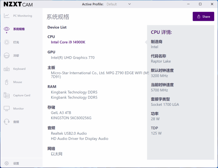Select the Keyboard icon in sidebar

click(x=7, y=69)
